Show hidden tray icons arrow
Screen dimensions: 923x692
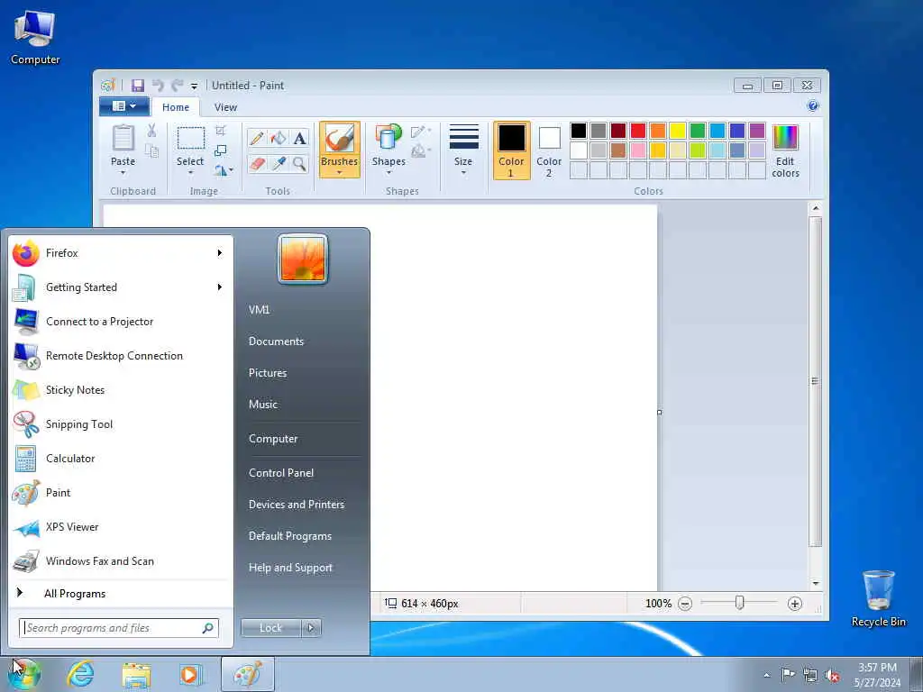coord(766,676)
